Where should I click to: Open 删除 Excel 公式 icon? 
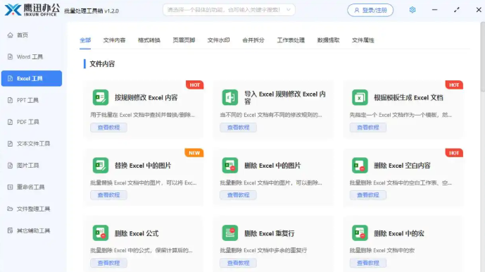(101, 233)
